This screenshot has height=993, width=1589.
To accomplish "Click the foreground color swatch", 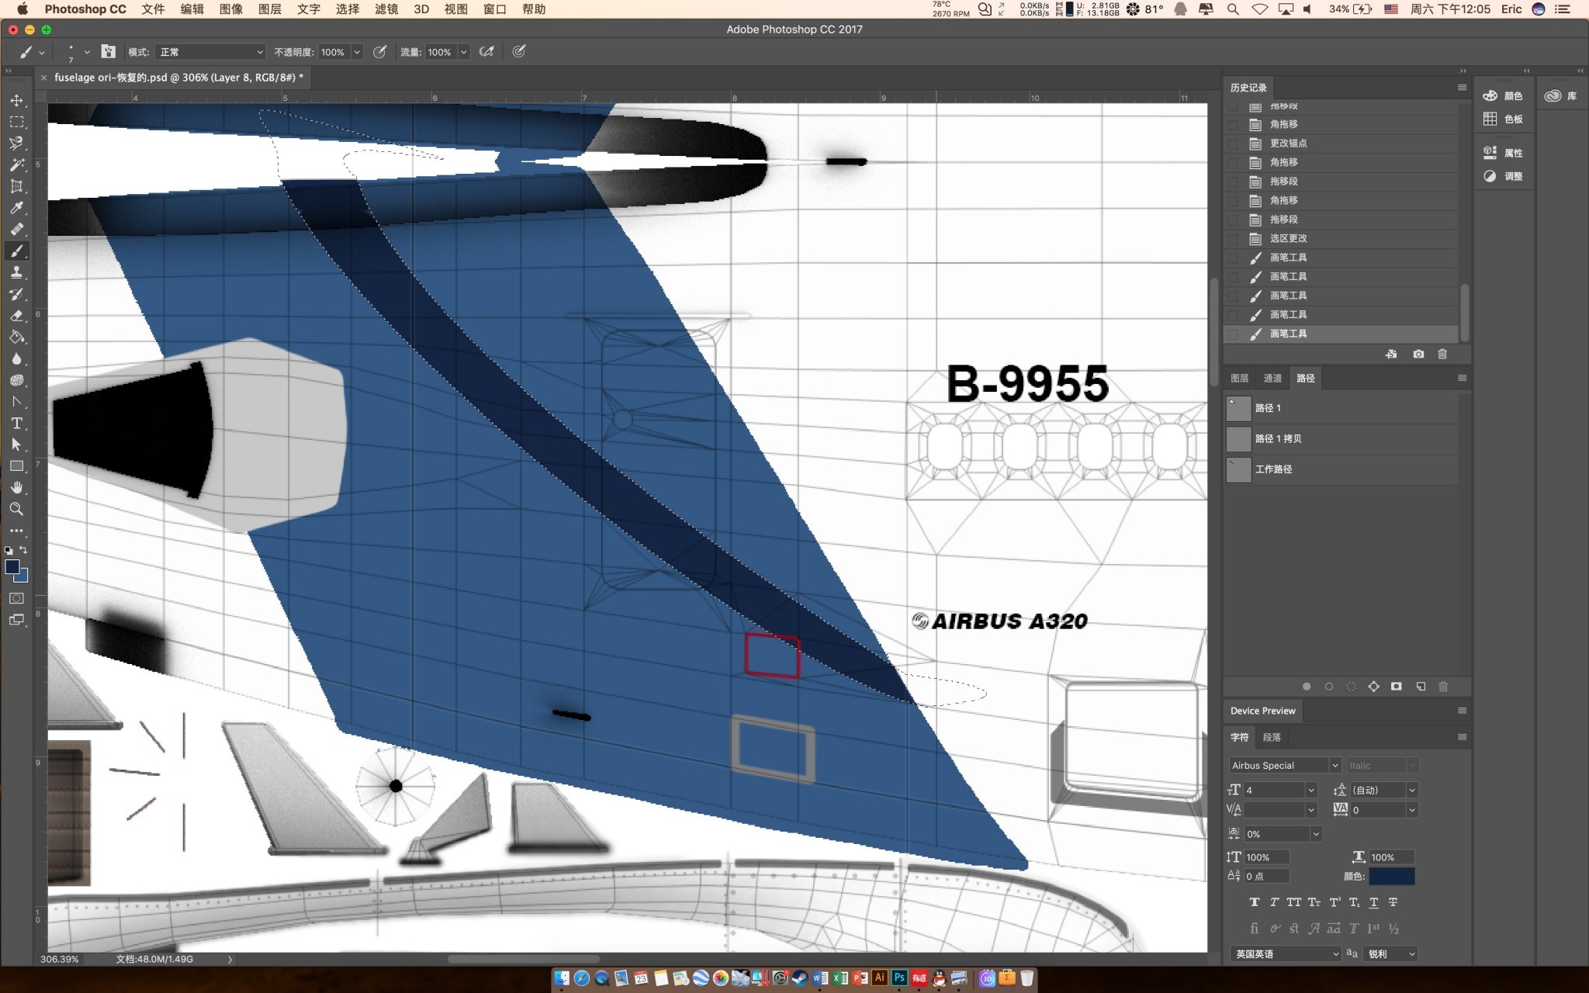I will pos(12,567).
